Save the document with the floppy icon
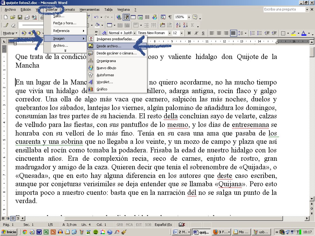315x236 pixels. (20, 17)
